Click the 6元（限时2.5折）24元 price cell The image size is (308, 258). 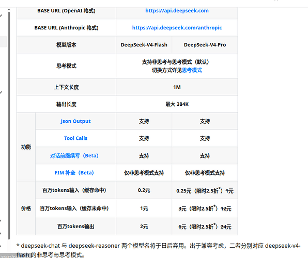(x=205, y=227)
